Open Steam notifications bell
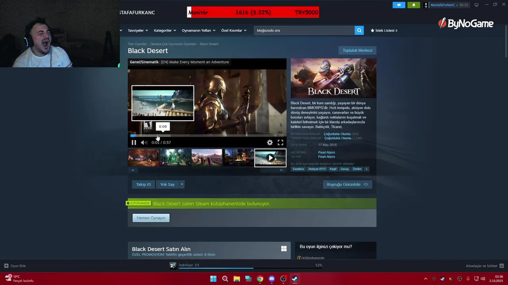The height and width of the screenshot is (285, 508). pyautogui.click(x=414, y=5)
